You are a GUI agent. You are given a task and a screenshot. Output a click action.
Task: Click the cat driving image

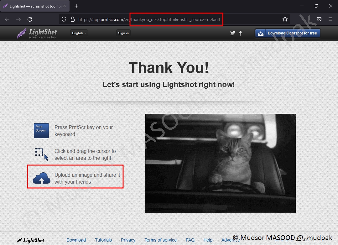point(220,163)
